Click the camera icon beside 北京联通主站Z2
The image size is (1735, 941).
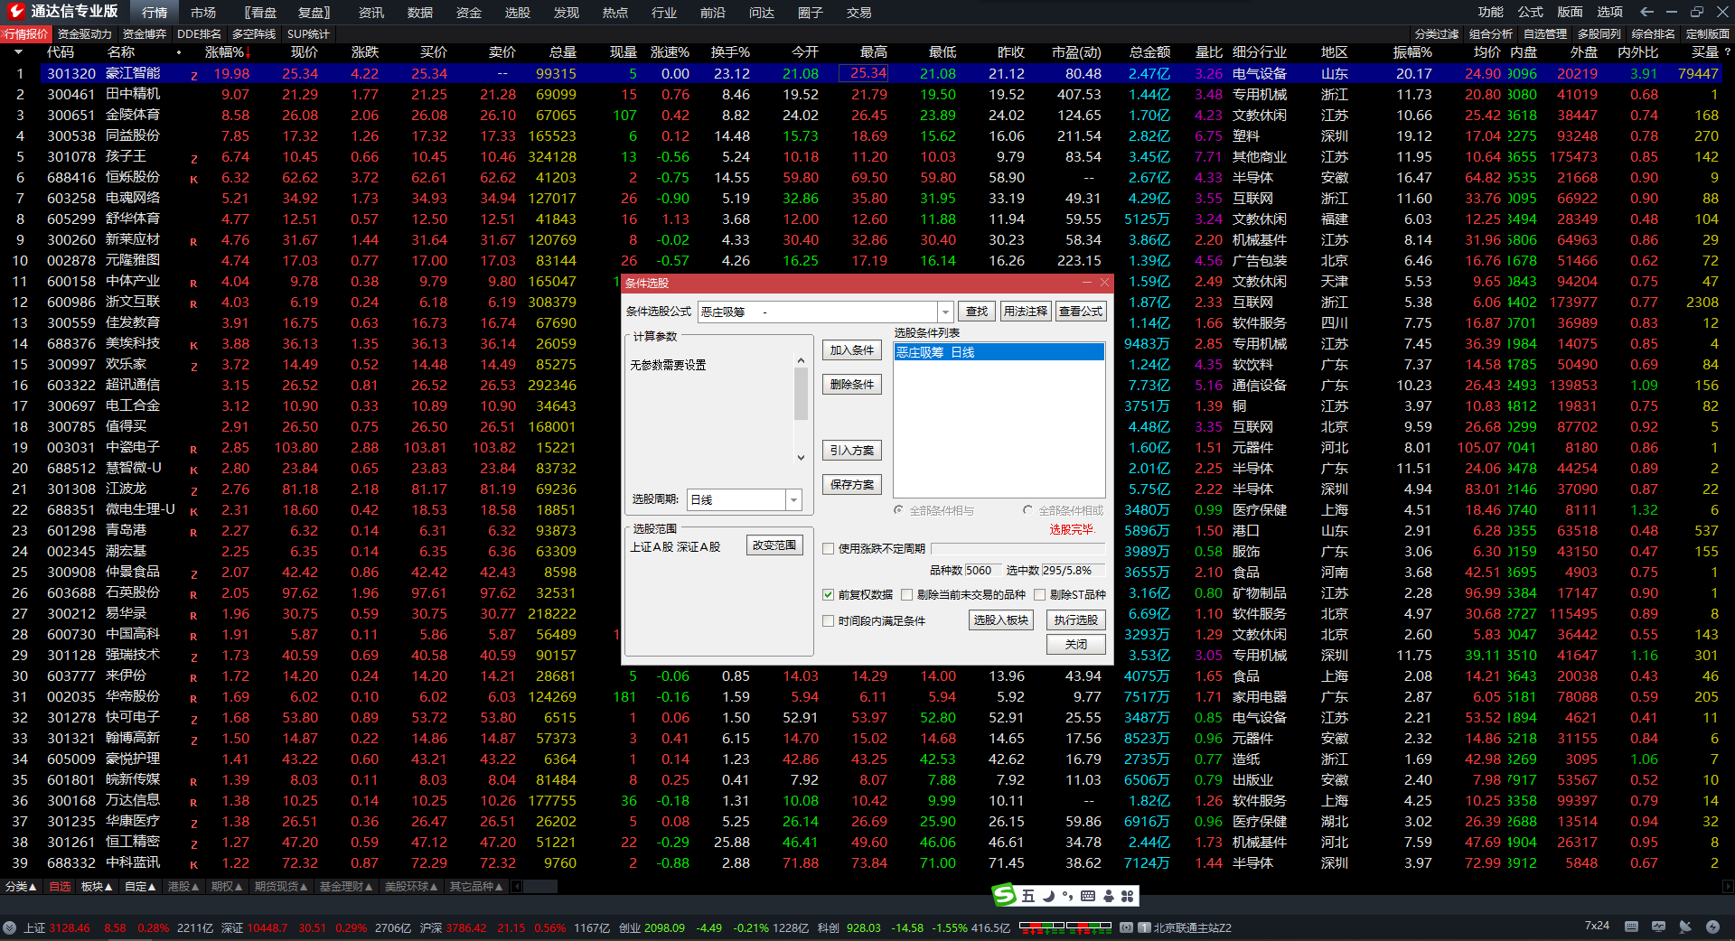click(x=1126, y=927)
